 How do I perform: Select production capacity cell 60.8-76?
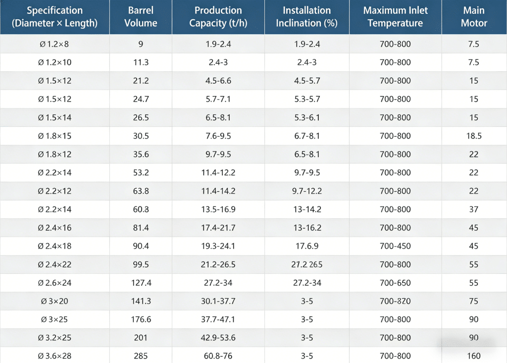tap(218, 356)
